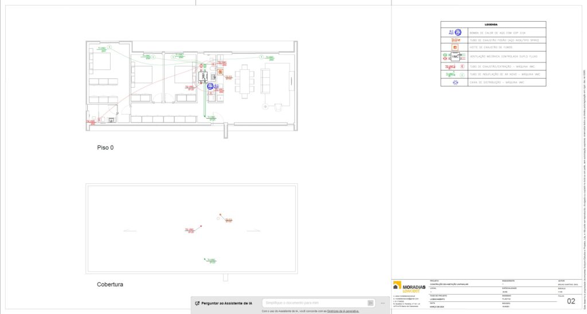587x314 pixels.
Task: Click the 'MARÇO DE 2024' date field
Action: click(x=436, y=307)
